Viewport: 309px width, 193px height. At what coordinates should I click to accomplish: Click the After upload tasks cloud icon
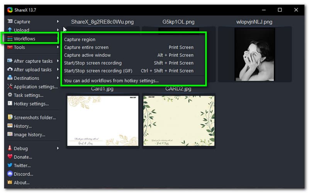coord(10,69)
